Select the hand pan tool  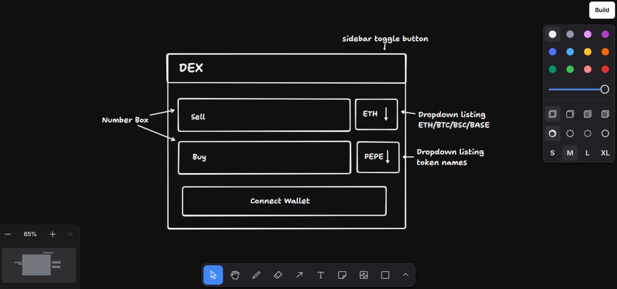[x=235, y=275]
